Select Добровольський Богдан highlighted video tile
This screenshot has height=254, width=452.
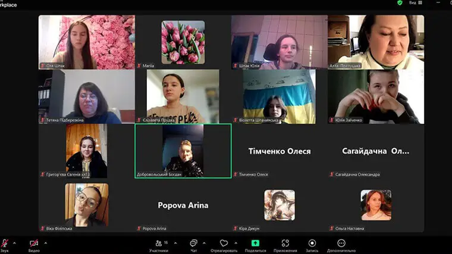tap(183, 150)
